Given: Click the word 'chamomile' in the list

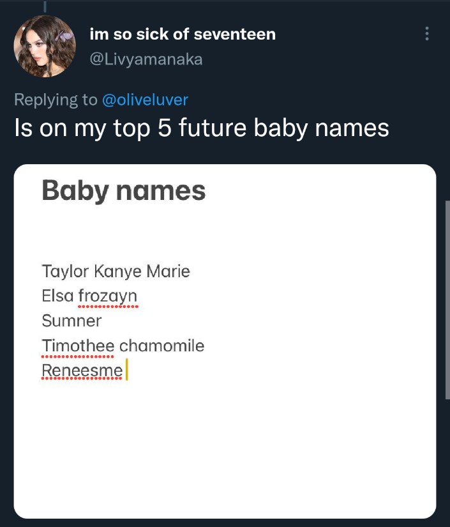Looking at the screenshot, I should coord(162,346).
